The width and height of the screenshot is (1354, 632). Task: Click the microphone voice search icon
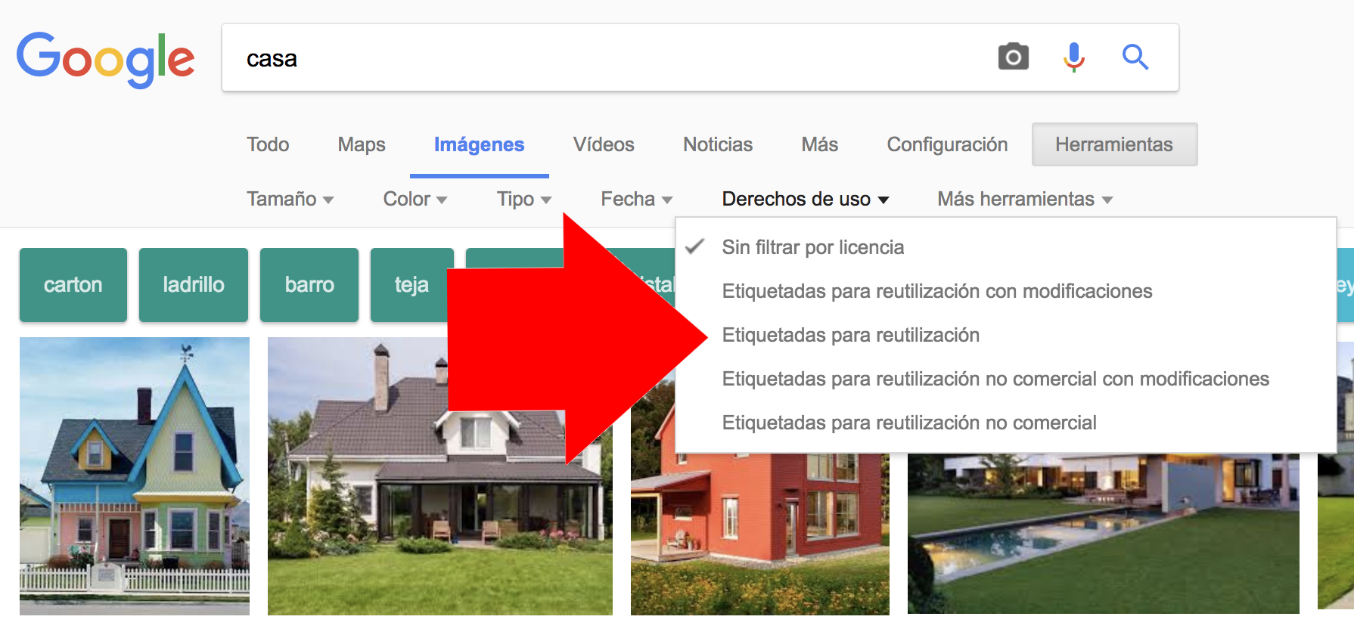pyautogui.click(x=1073, y=57)
